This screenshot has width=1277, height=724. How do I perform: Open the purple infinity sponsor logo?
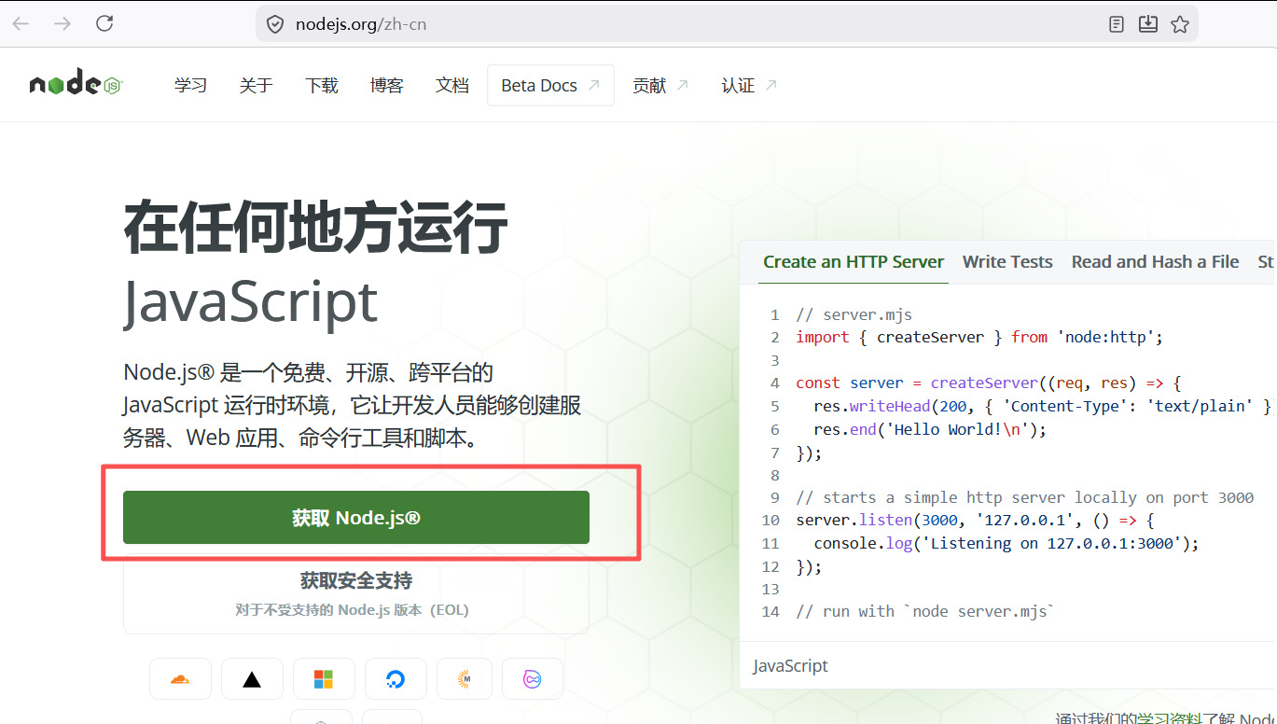pos(533,679)
